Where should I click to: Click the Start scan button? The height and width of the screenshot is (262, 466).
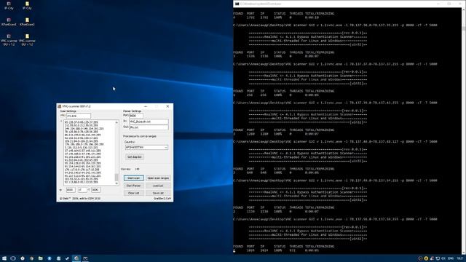(133, 178)
